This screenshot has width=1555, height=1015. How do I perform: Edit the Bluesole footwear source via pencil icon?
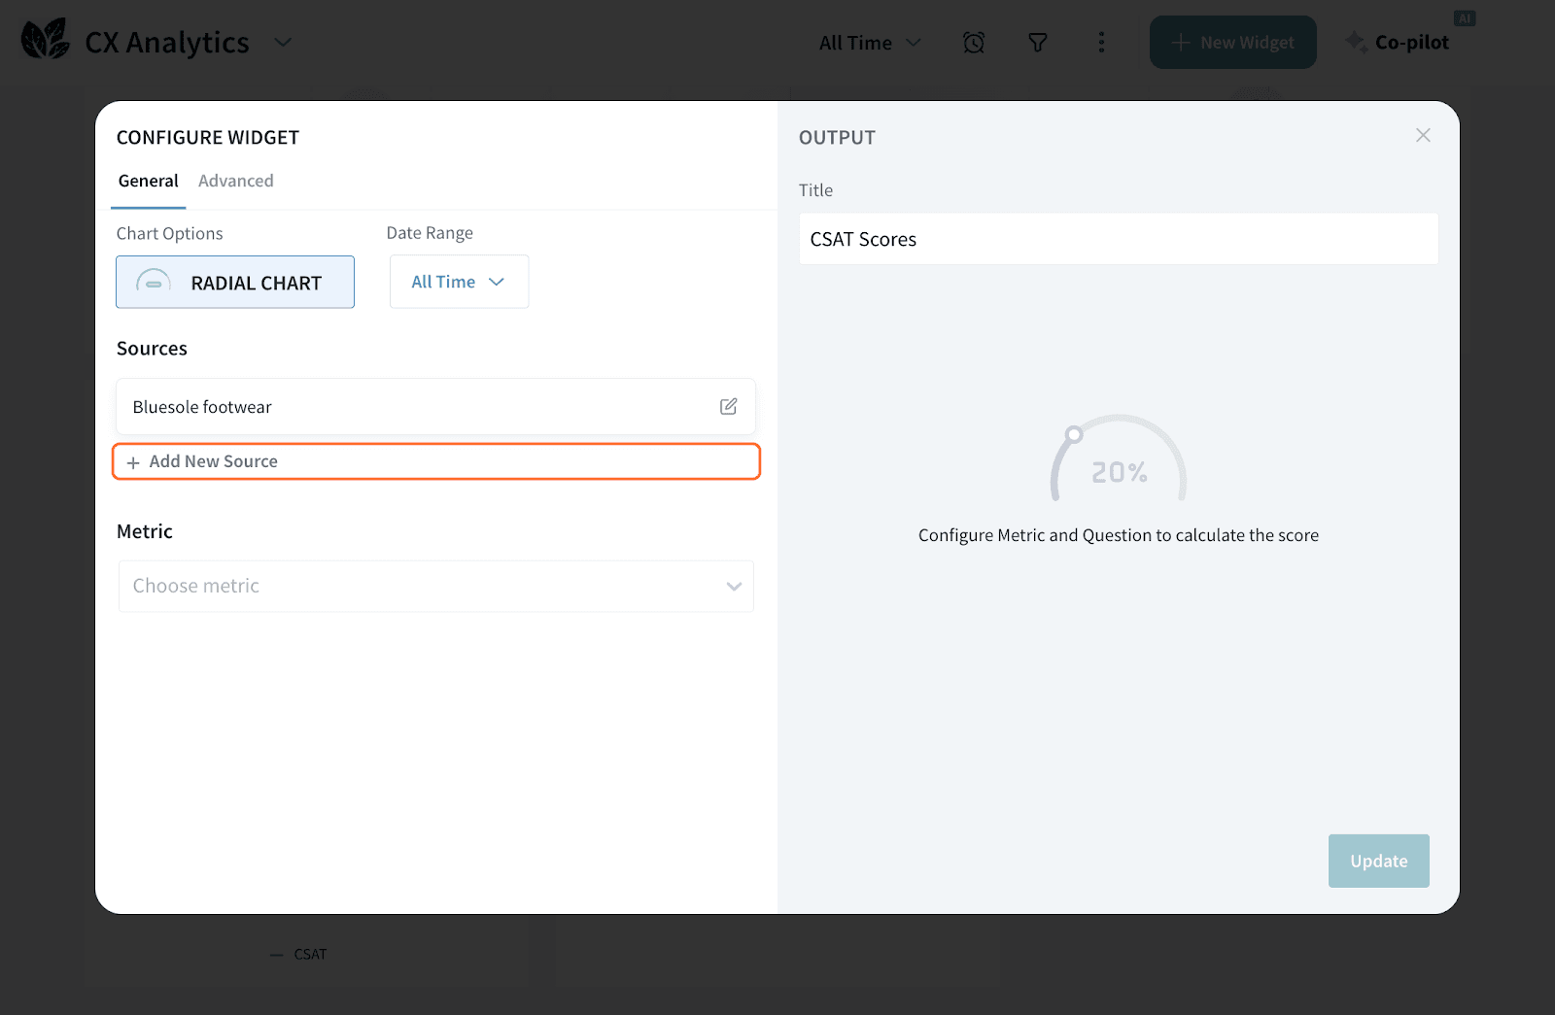coord(728,406)
